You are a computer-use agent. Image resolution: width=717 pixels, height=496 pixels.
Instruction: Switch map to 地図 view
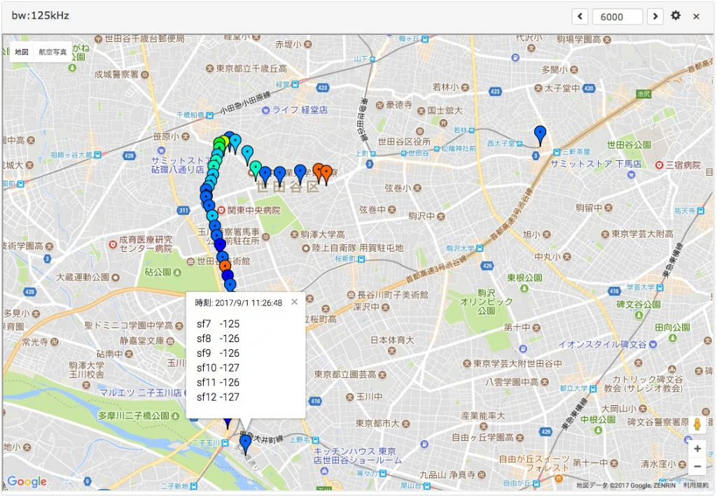(22, 52)
